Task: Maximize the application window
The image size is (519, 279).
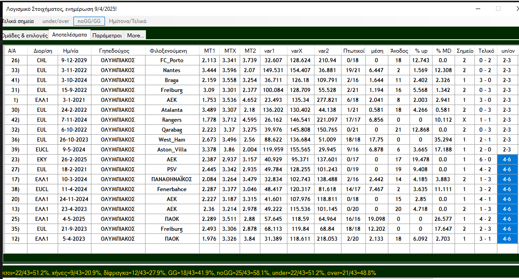Action: [498, 9]
